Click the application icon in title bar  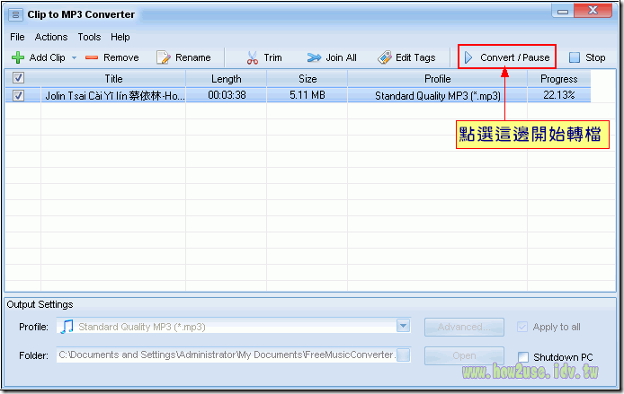(15, 13)
